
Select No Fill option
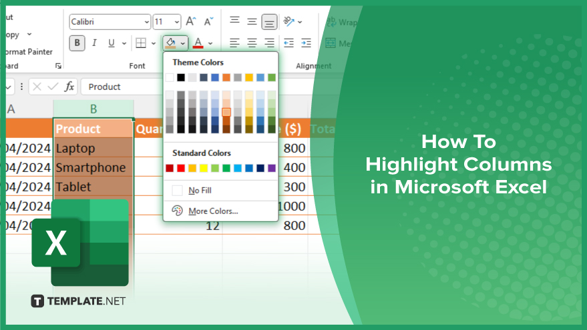[221, 190]
